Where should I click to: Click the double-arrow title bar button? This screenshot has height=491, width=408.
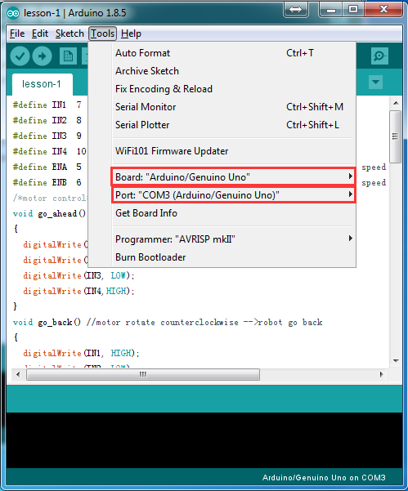(295, 9)
